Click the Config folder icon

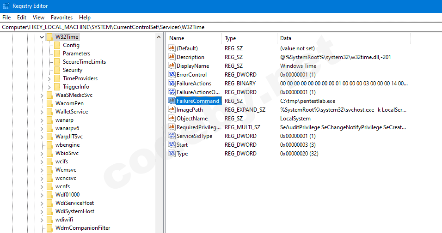pos(57,45)
